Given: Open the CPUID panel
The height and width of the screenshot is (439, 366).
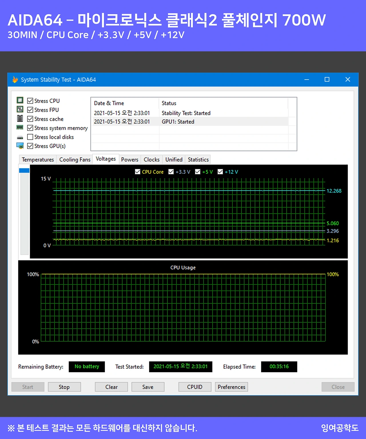Looking at the screenshot, I should click(x=195, y=387).
